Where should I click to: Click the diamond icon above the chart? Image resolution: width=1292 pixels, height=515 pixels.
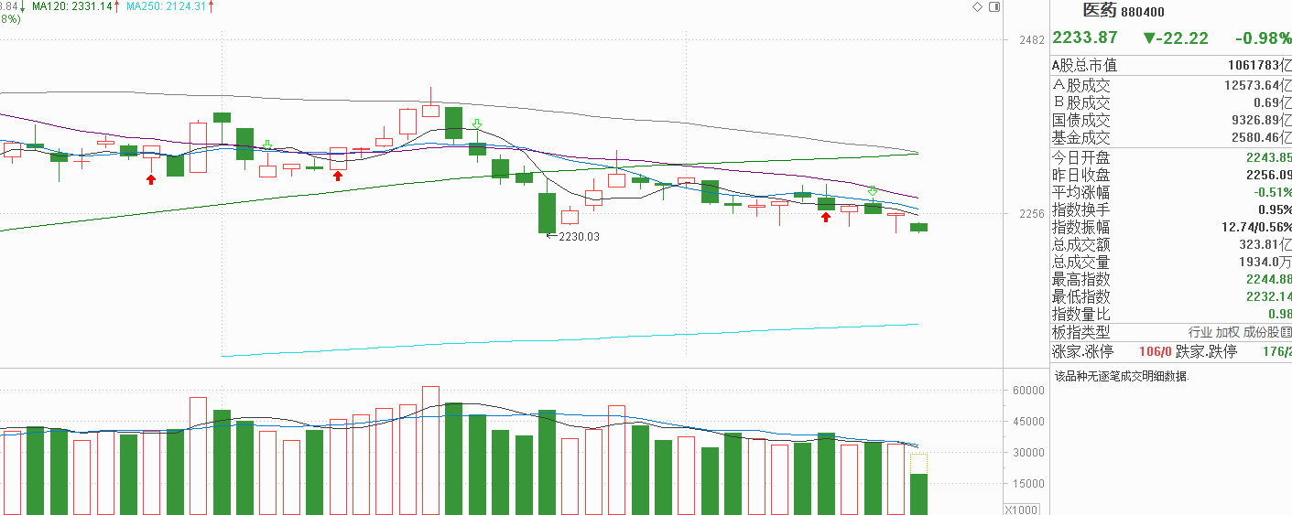977,7
